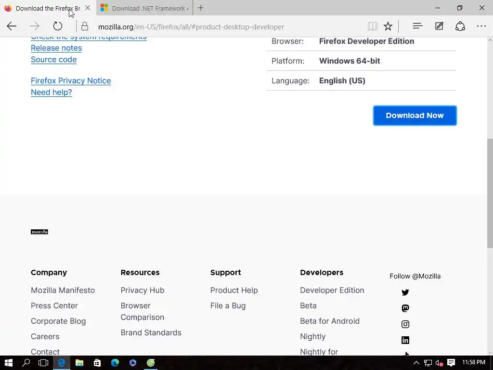Open Edge settings and more menu

(x=481, y=26)
